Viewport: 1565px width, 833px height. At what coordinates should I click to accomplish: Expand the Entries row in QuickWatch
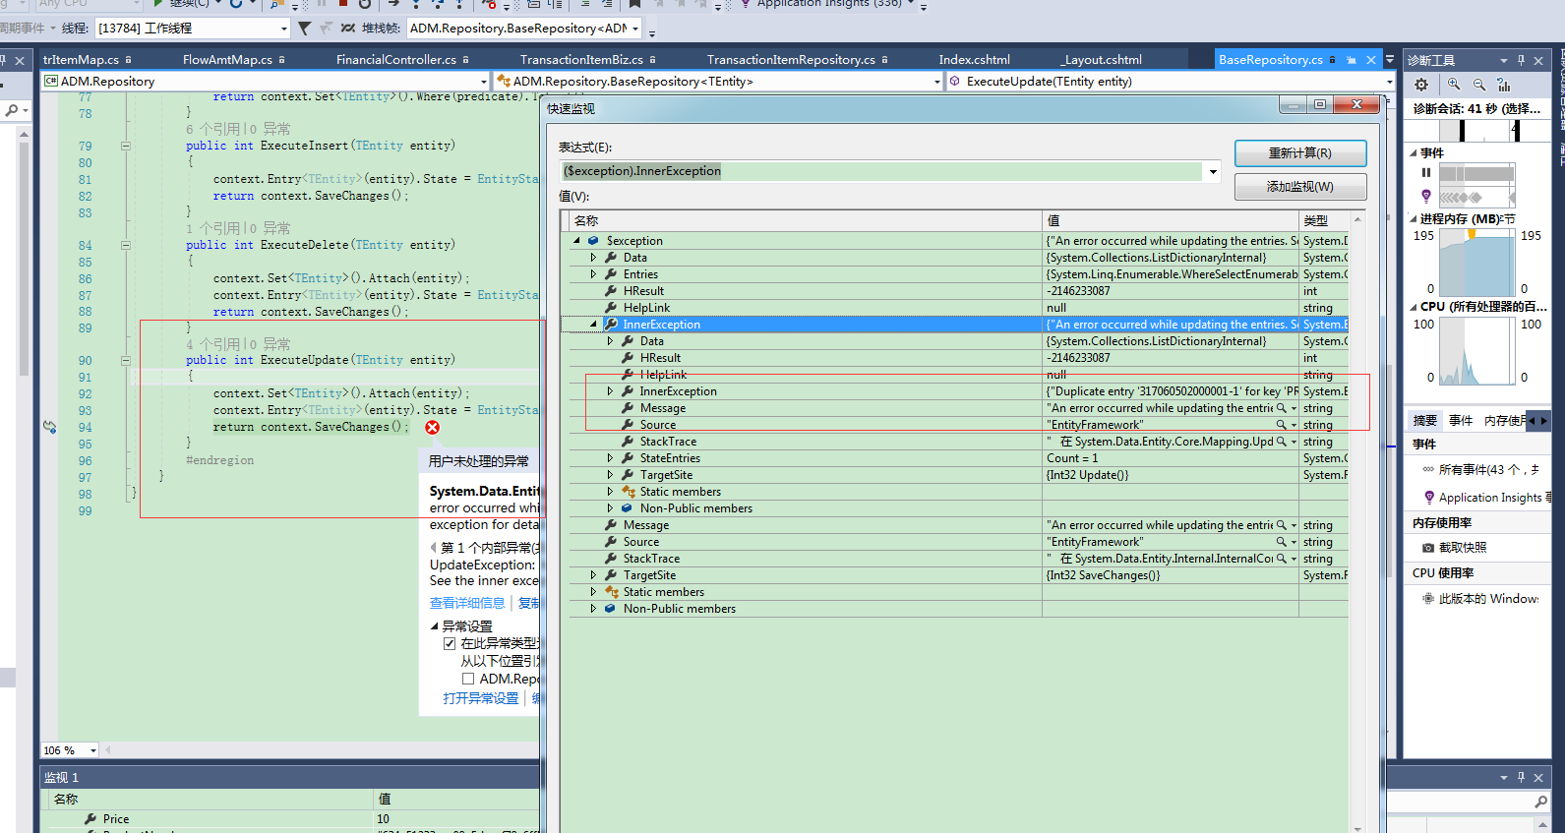coord(593,274)
